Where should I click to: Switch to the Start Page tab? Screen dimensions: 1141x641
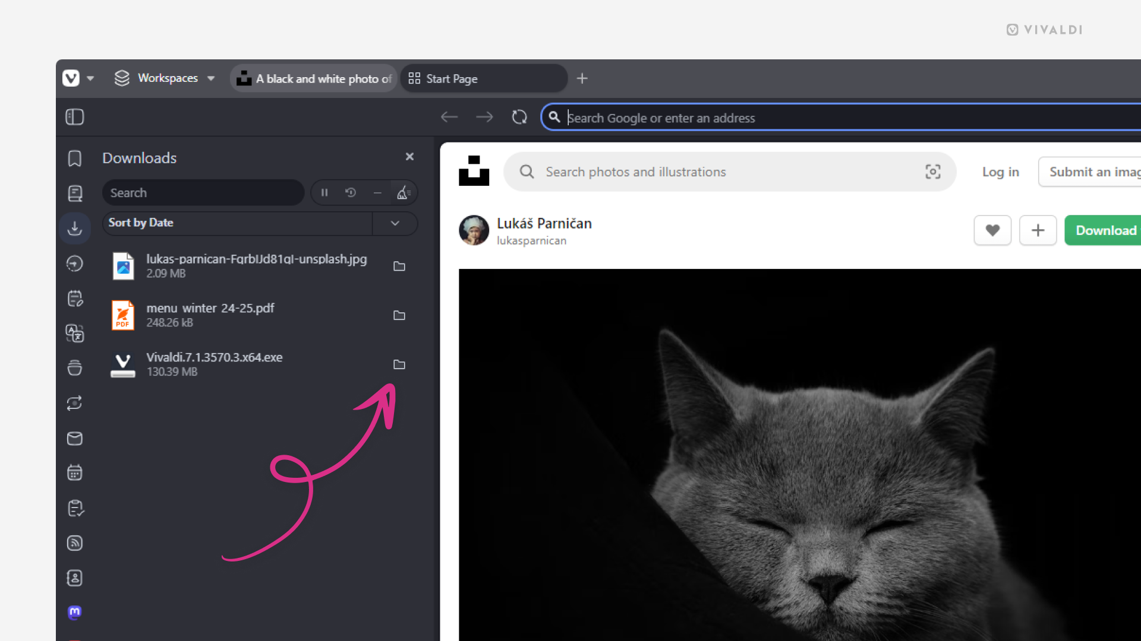click(x=480, y=78)
